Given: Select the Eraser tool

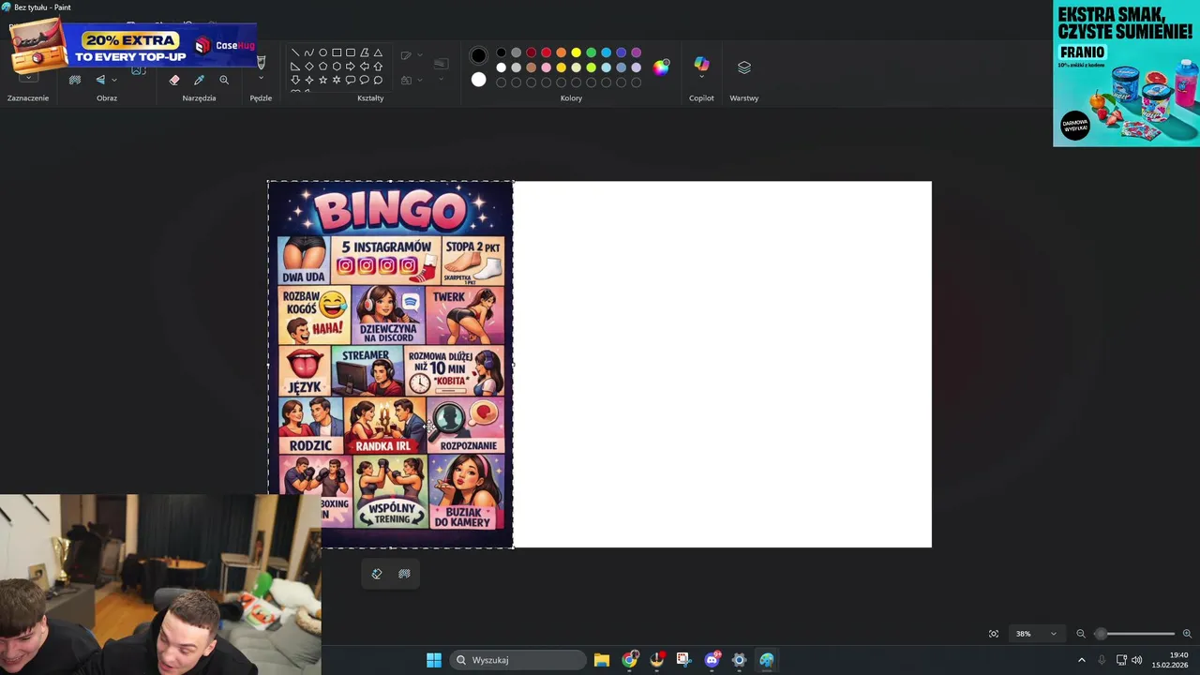Looking at the screenshot, I should click(174, 80).
